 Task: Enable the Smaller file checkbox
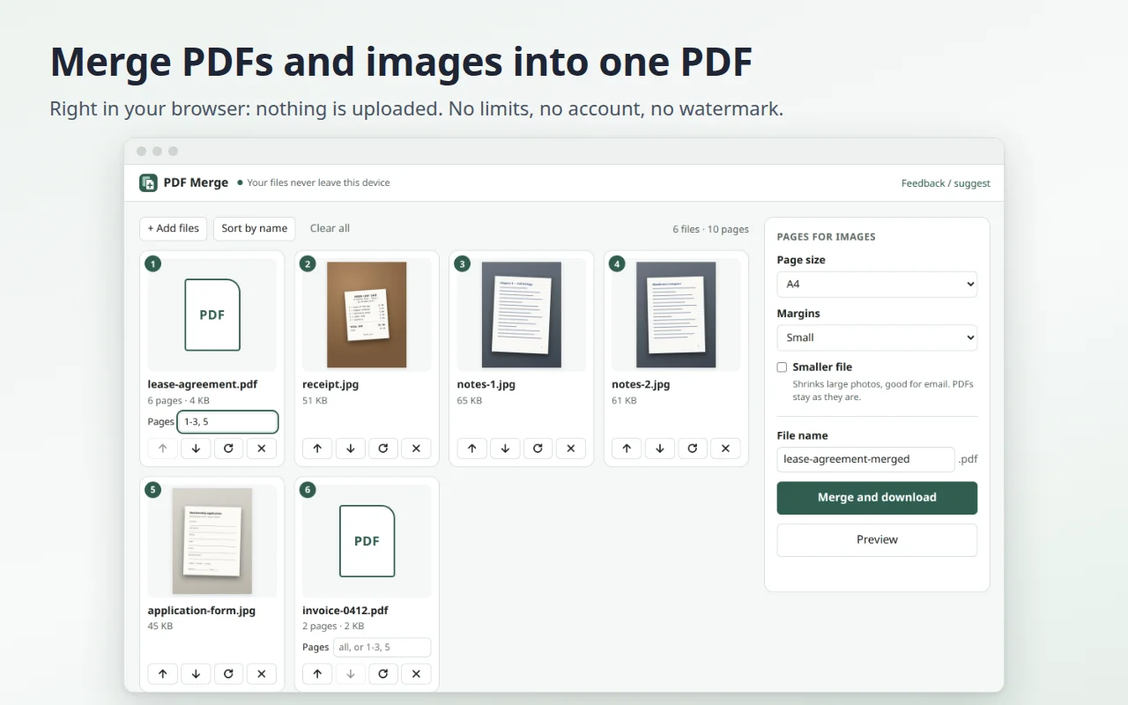782,367
